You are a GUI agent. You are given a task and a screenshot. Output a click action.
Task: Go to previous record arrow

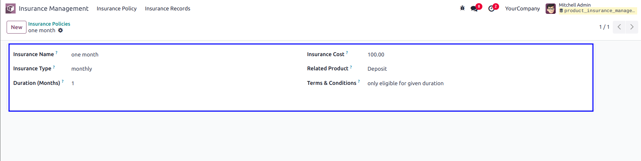[619, 27]
